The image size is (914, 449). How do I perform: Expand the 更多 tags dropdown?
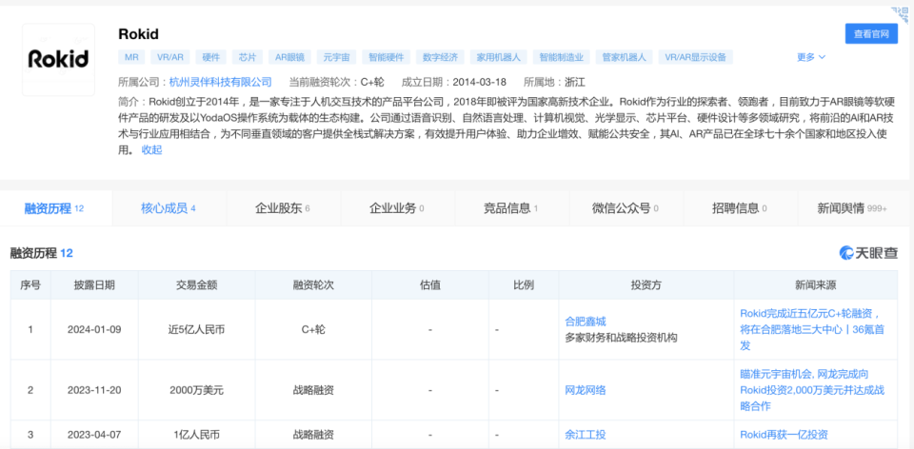click(x=811, y=57)
